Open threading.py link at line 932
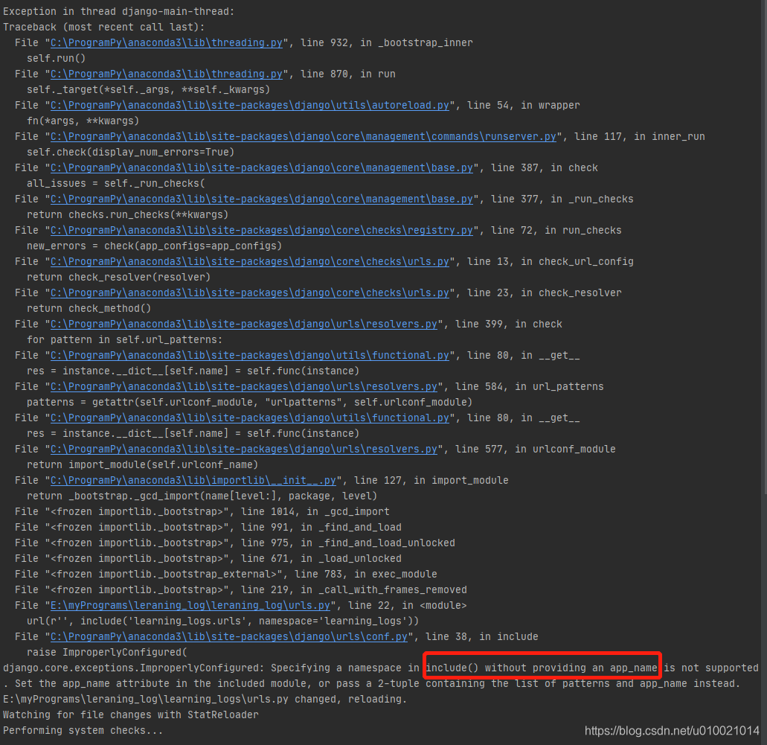 click(165, 42)
